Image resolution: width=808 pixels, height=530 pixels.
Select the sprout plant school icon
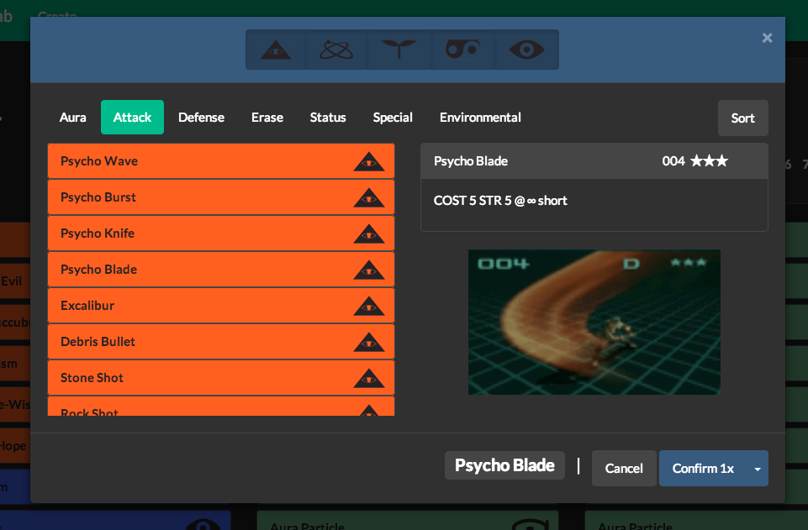399,50
